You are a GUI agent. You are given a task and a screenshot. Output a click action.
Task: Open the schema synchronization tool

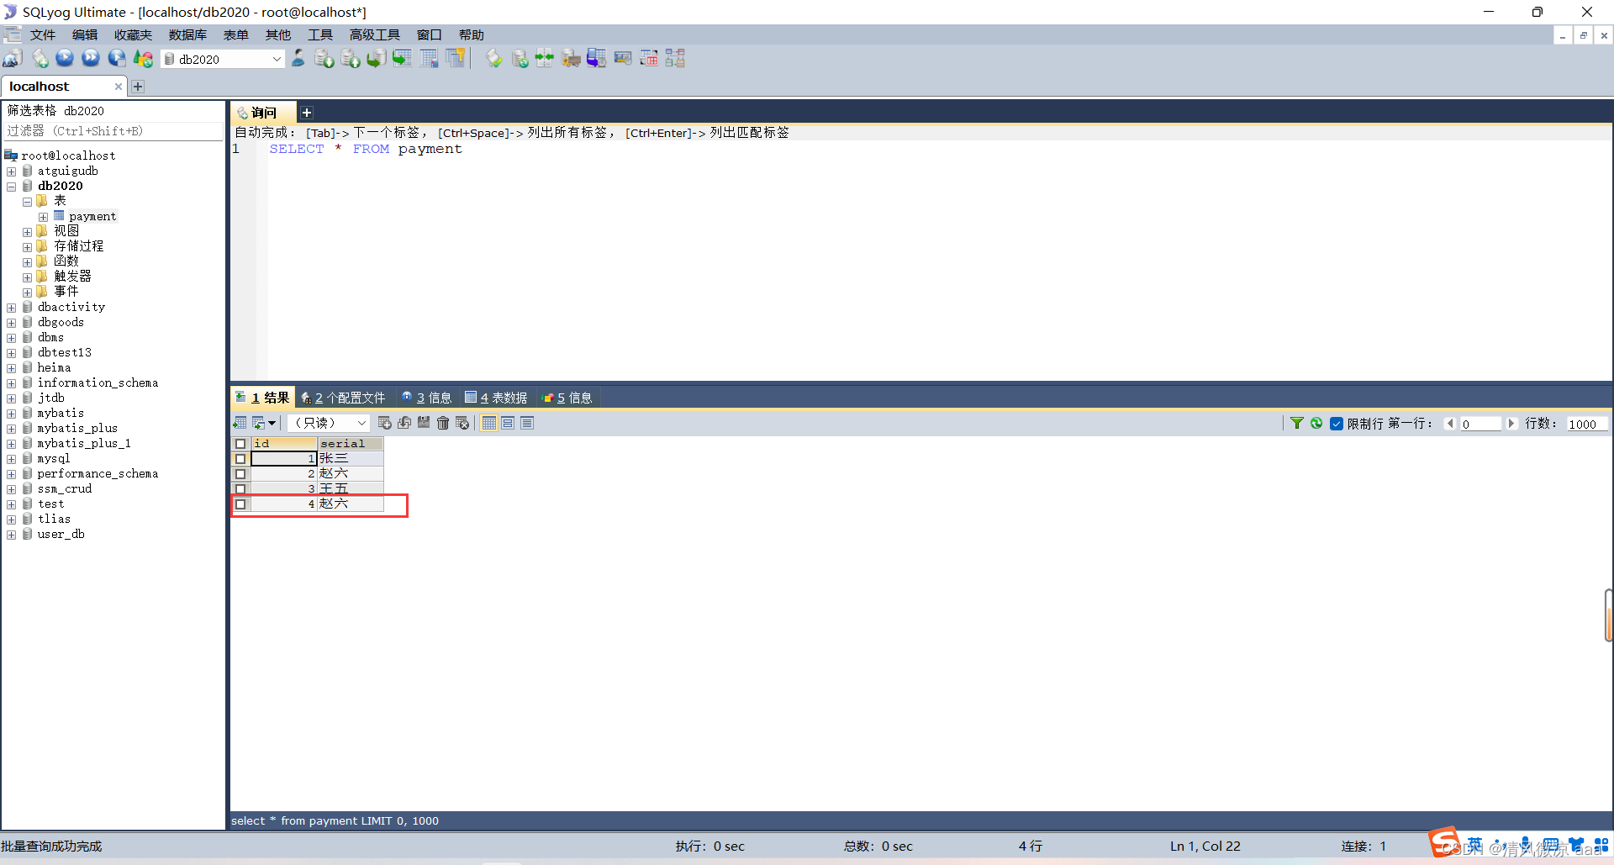pyautogui.click(x=545, y=58)
